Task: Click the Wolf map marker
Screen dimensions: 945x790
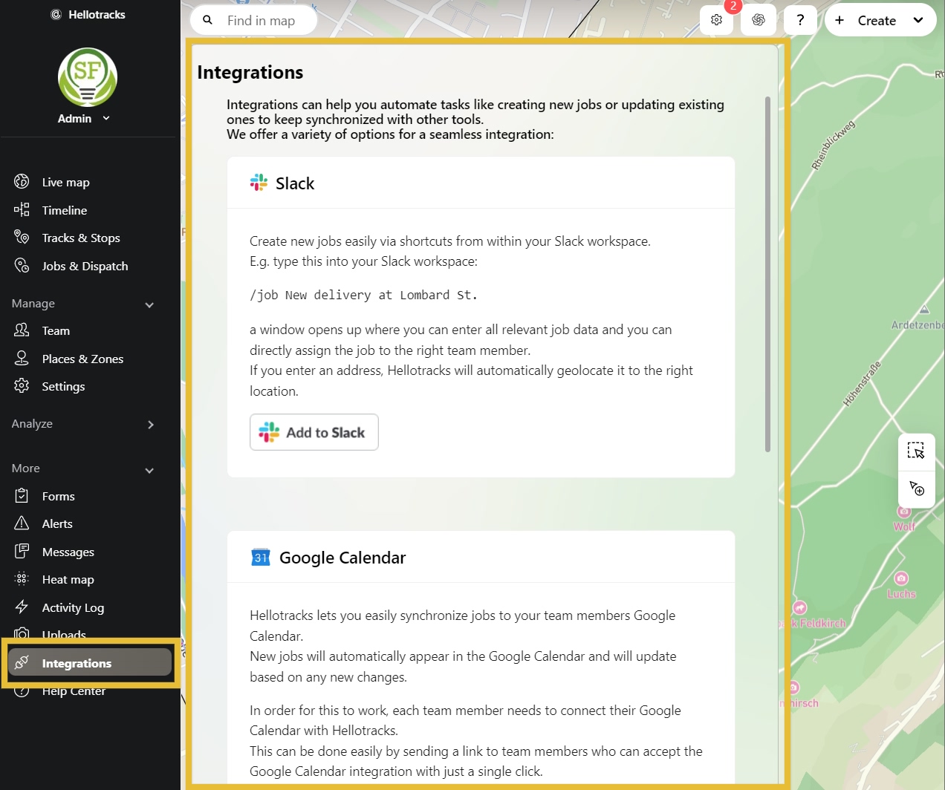Action: coord(904,511)
